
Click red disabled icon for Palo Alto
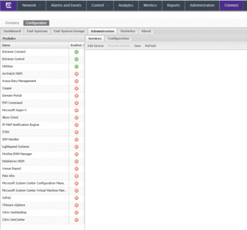tap(77, 176)
